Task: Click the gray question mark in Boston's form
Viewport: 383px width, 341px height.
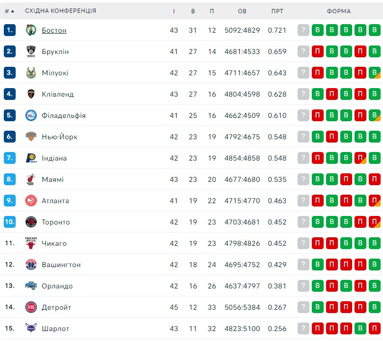Action: [303, 30]
